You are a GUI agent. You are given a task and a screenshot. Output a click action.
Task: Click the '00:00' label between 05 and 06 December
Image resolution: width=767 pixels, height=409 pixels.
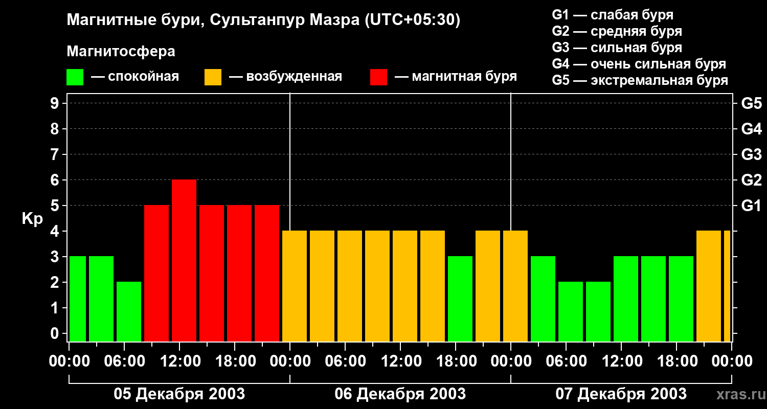point(290,361)
